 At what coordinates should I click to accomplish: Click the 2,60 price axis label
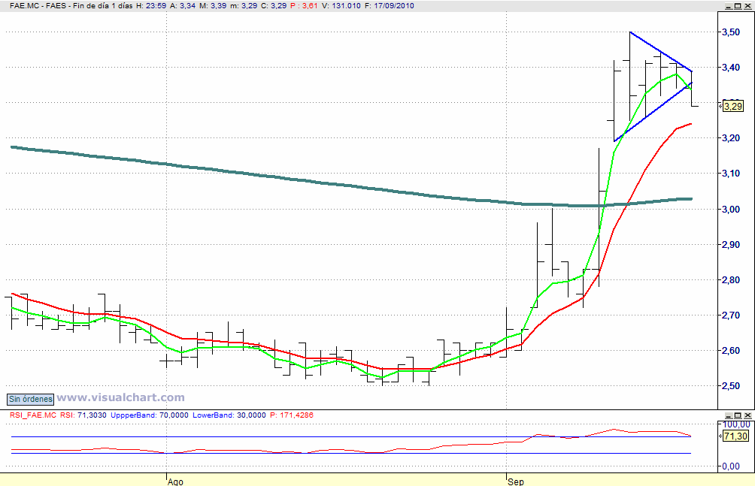(x=730, y=350)
